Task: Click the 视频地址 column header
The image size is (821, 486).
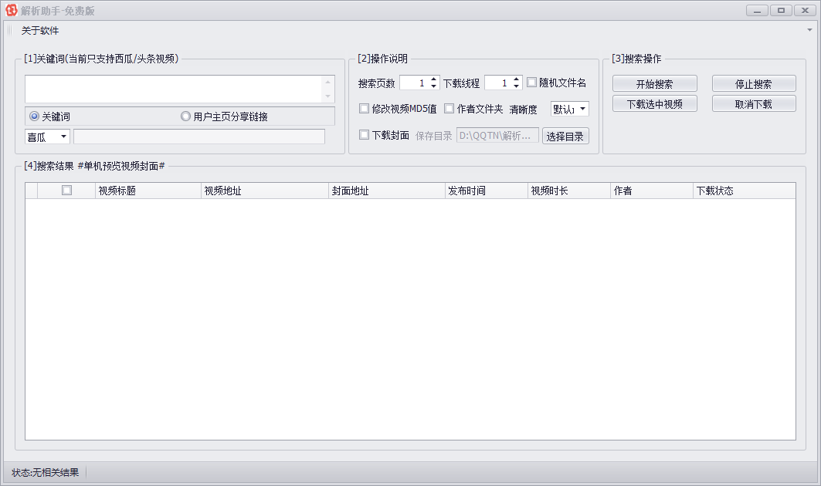Action: 264,191
